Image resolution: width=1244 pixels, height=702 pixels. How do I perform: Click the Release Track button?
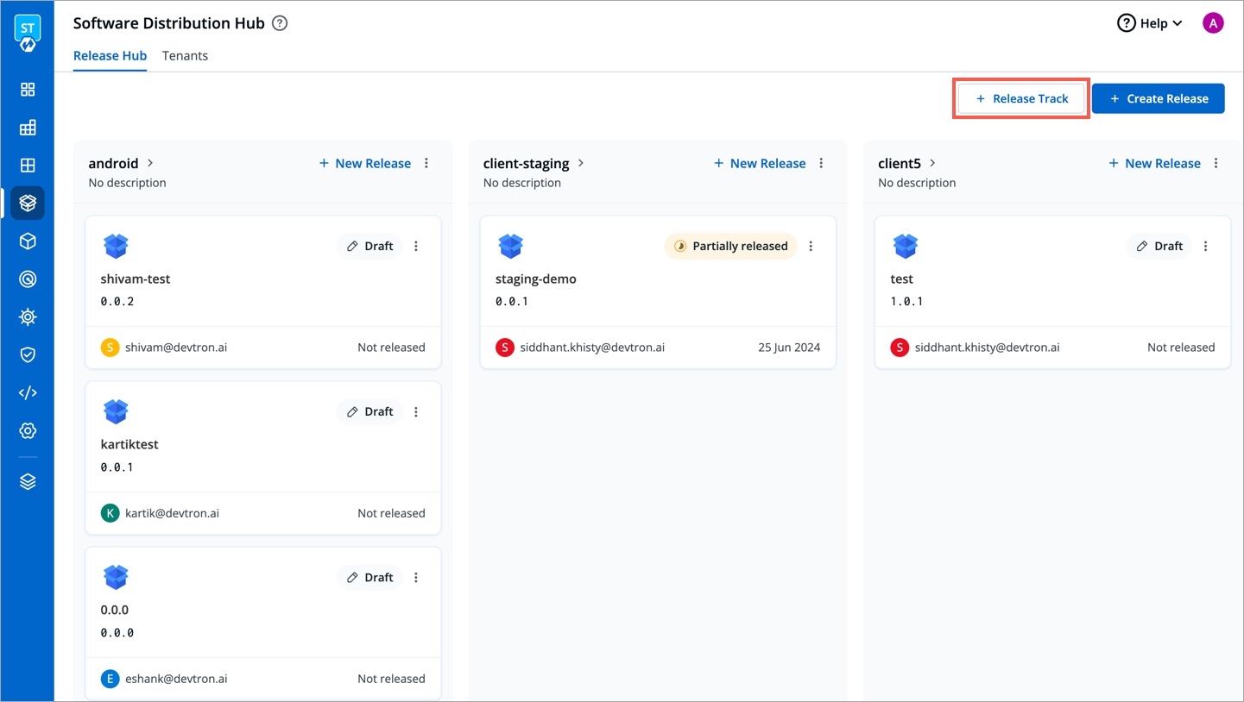click(1021, 99)
